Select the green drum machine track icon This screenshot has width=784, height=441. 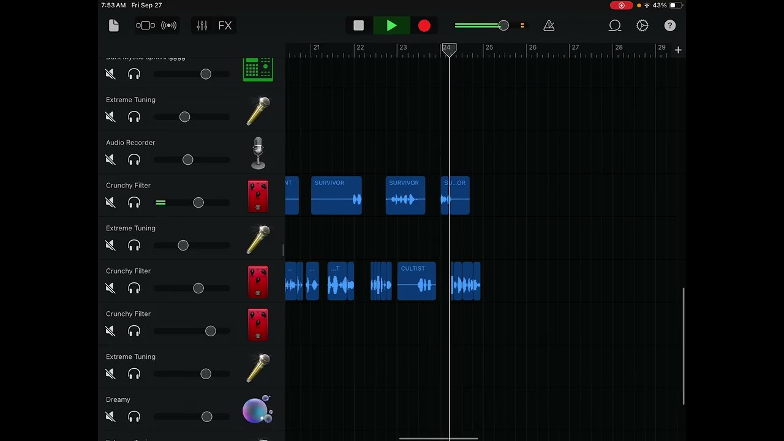tap(258, 69)
